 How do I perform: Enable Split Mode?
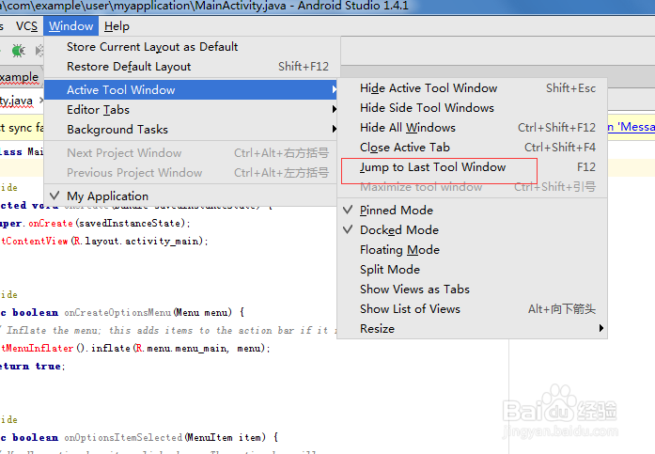pos(472,270)
